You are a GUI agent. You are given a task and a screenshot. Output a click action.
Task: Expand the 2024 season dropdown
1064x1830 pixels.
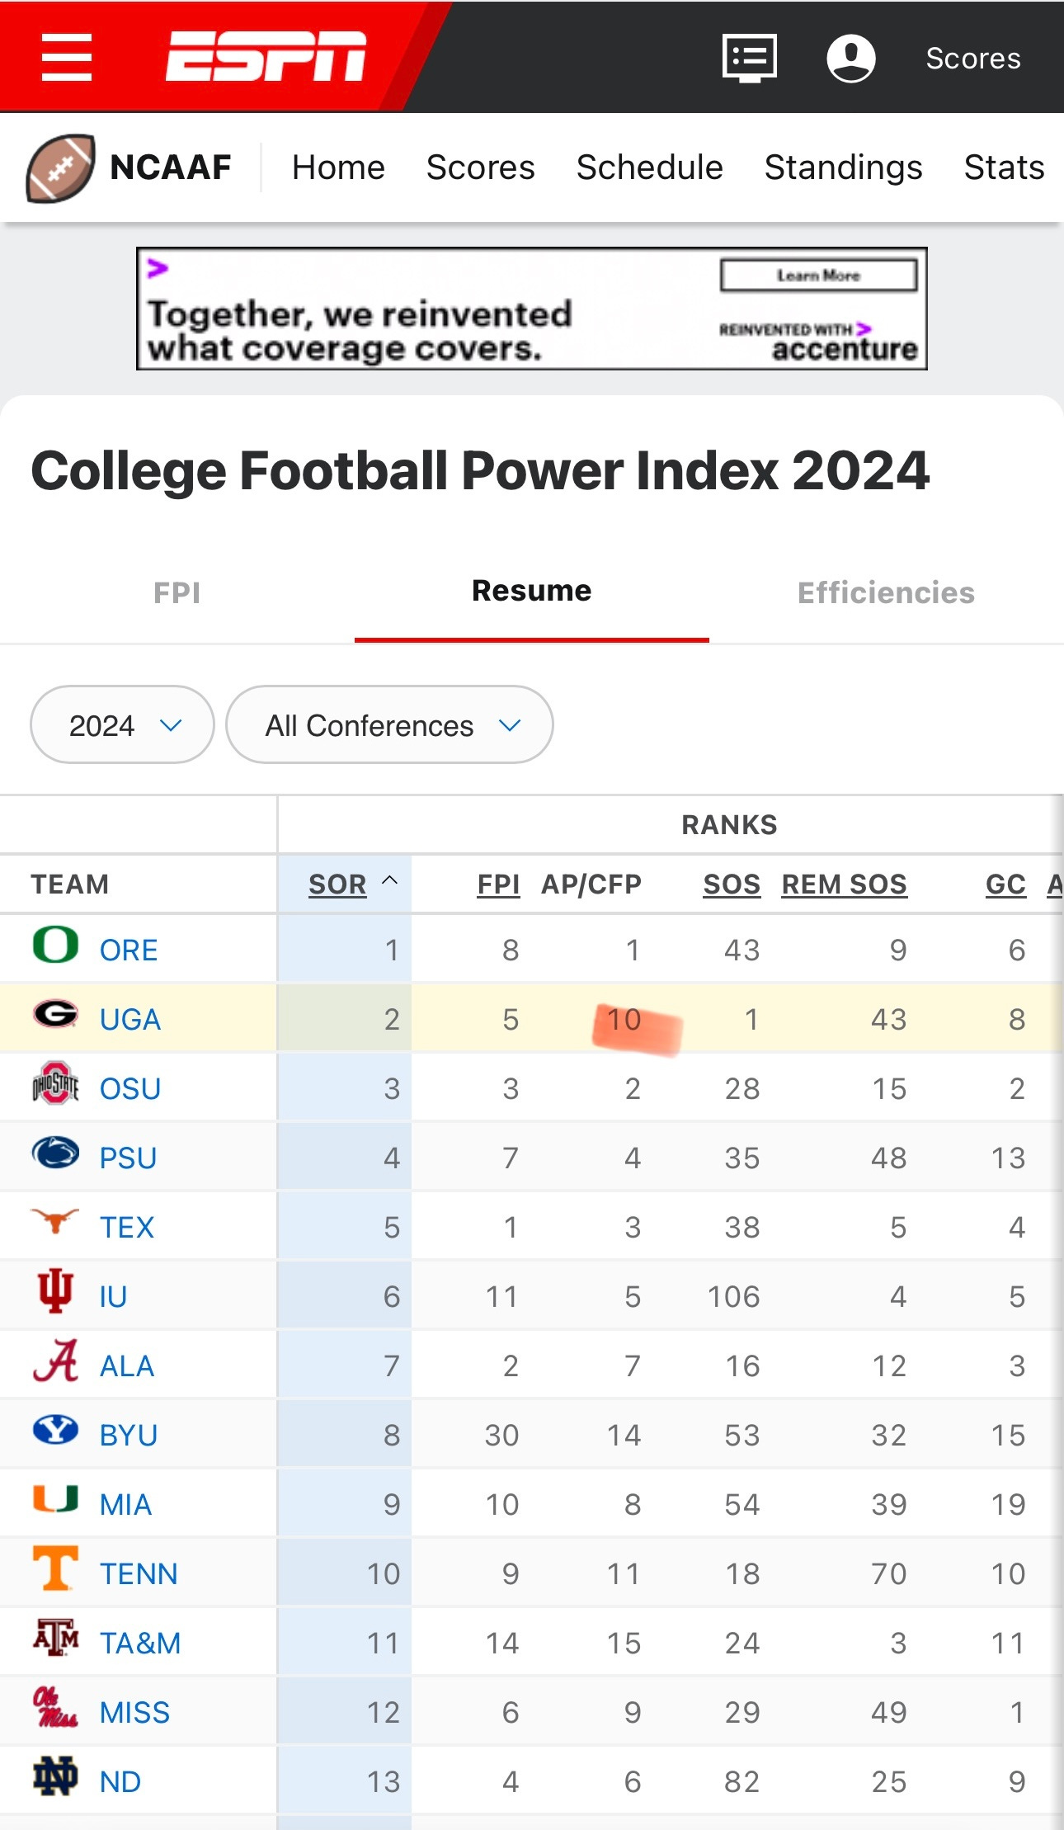(122, 725)
